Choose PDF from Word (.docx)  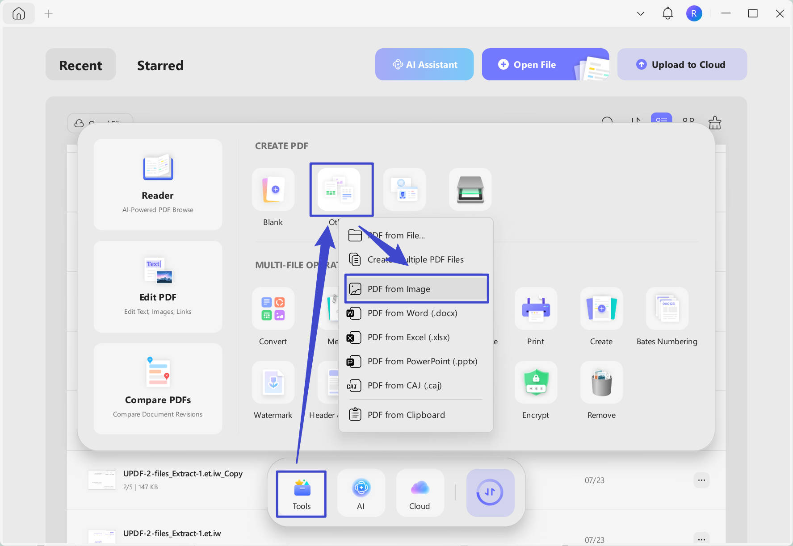click(416, 313)
